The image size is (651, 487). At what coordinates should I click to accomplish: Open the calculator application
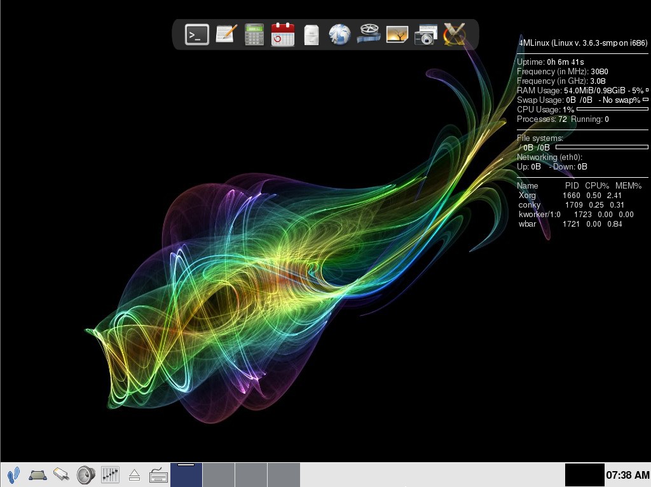(254, 35)
